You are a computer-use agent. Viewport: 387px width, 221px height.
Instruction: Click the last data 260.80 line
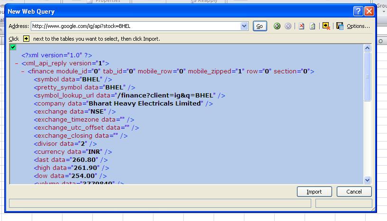tap(71, 160)
